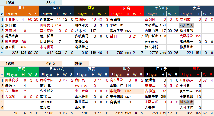Image resolution: width=214 pixels, height=116 pixels.
Task: Click player 緒方耕一 cell
Action: pyautogui.click(x=12, y=47)
